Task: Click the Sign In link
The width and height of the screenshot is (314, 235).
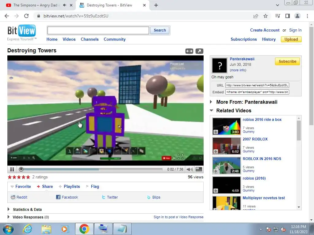Action: click(x=295, y=30)
